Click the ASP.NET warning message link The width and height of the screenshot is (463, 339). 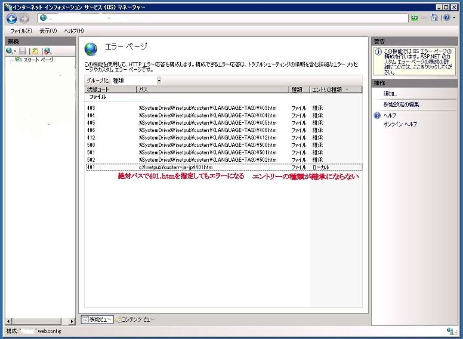[x=418, y=61]
